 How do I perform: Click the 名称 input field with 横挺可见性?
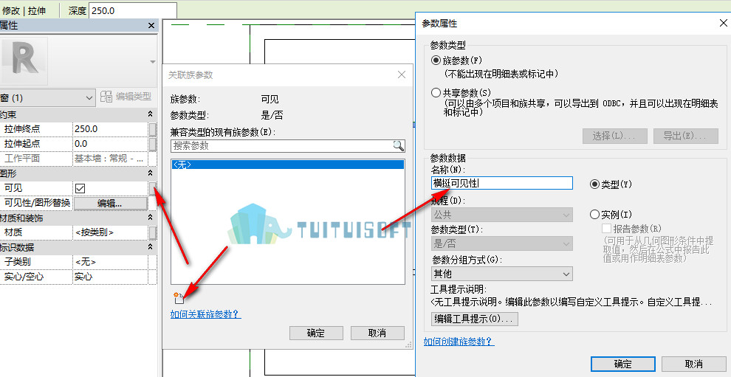501,183
